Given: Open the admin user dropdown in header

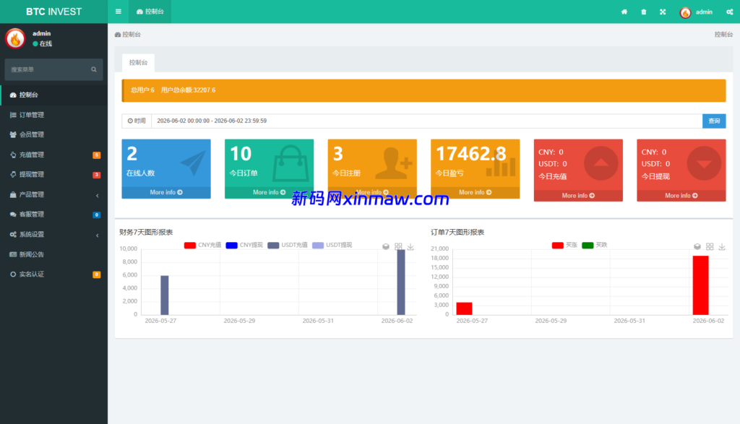Looking at the screenshot, I should click(696, 12).
